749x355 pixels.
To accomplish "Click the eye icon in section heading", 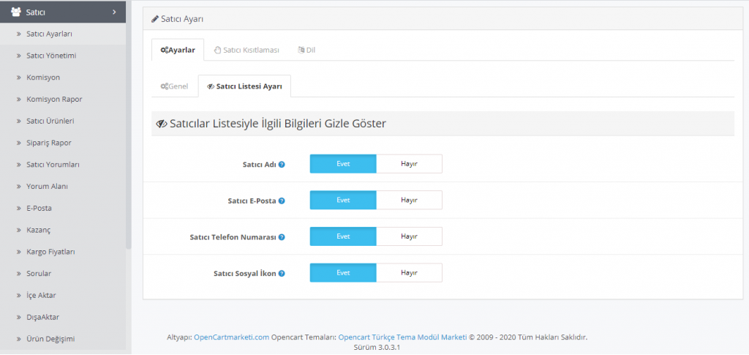I will [x=162, y=124].
